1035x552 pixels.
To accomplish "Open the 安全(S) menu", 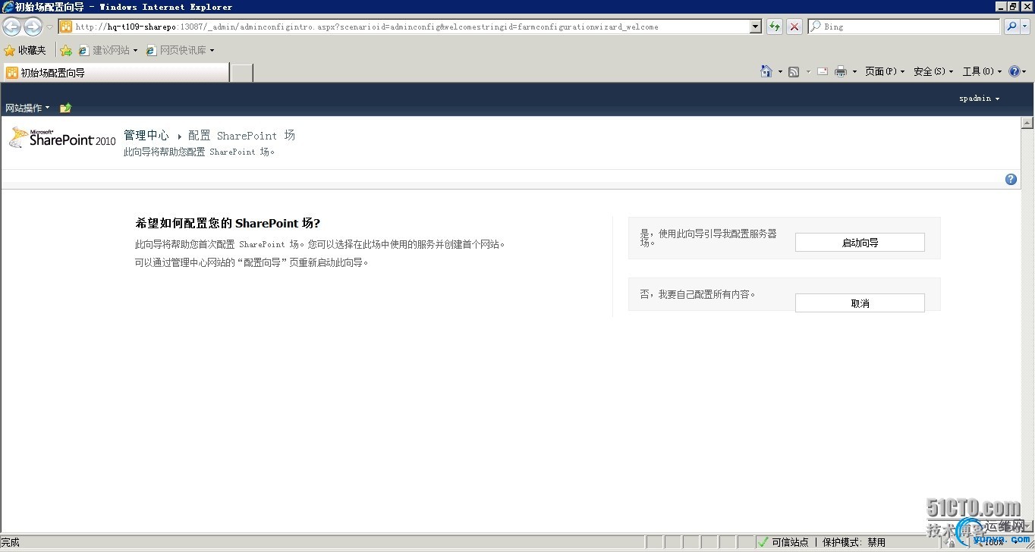I will [933, 71].
